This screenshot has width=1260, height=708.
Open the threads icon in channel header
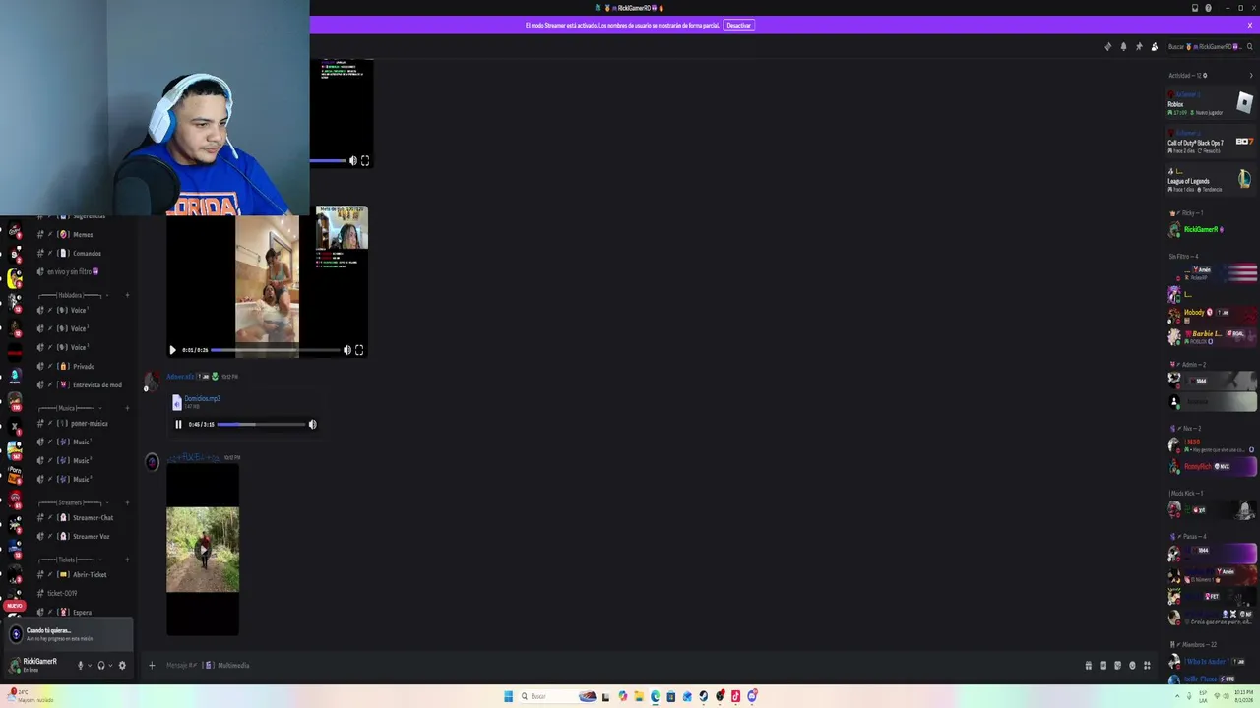pos(1107,46)
